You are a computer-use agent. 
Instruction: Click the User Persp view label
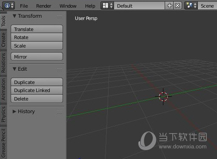pos(86,18)
